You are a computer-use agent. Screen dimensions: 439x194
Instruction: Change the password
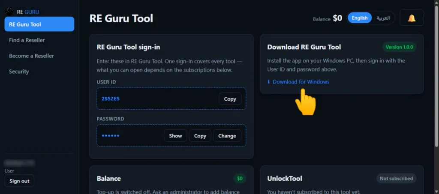[x=227, y=136]
